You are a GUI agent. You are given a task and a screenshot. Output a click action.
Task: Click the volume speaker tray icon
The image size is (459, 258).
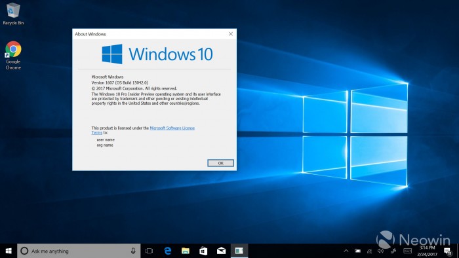(x=380, y=251)
